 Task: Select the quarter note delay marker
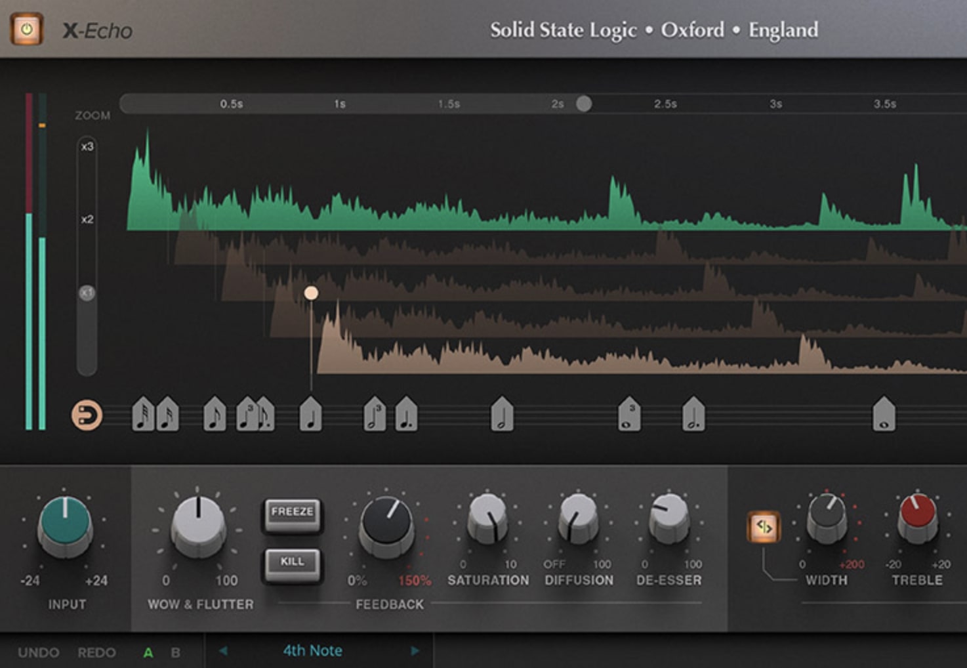click(310, 414)
